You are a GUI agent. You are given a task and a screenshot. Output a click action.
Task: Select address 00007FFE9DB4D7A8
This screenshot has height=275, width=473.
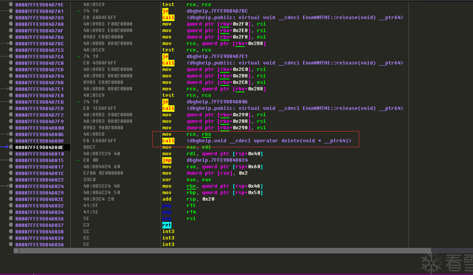[x=39, y=24]
